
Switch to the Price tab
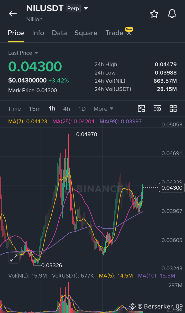point(16,33)
